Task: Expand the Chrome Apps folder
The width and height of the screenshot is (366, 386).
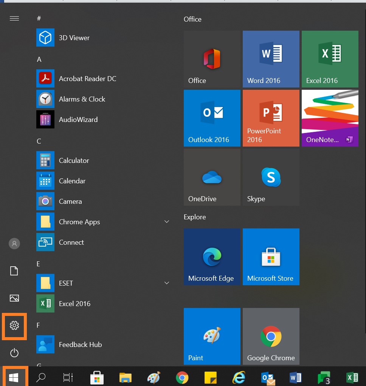Action: tap(103, 222)
